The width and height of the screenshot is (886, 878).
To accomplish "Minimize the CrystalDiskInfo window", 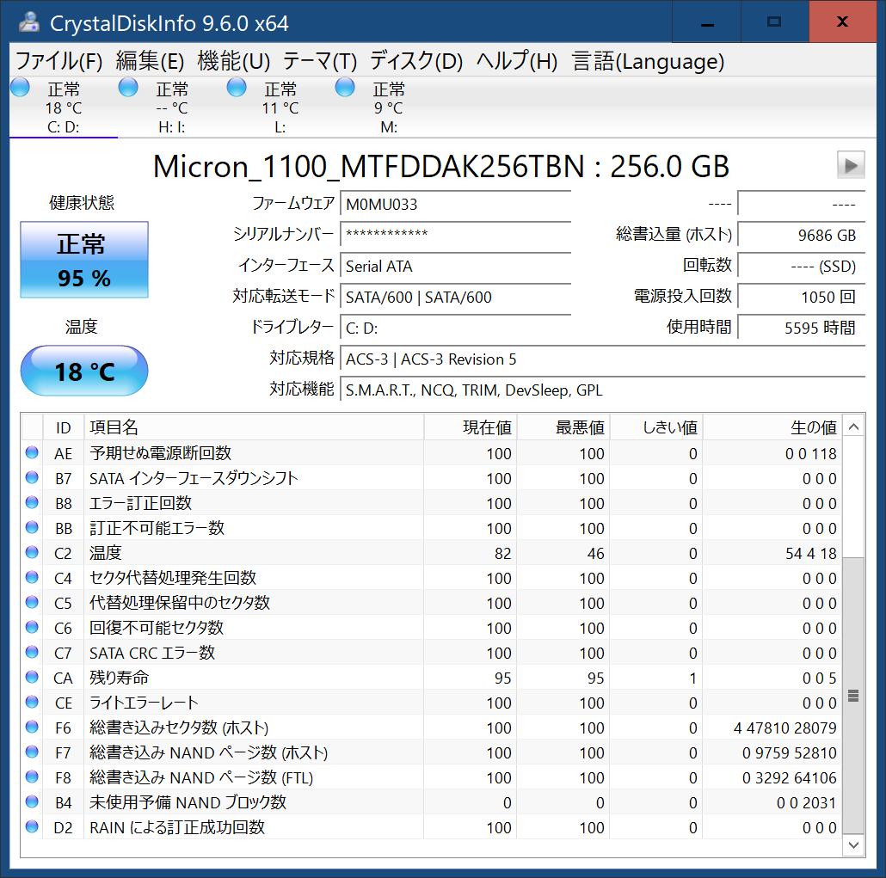I will 707,22.
